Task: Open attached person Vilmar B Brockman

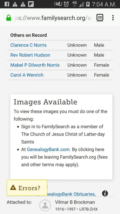Action: tap(75, 202)
